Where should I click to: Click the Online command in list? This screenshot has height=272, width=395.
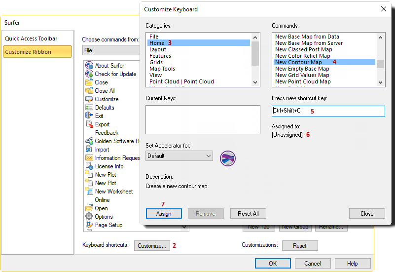(x=102, y=199)
